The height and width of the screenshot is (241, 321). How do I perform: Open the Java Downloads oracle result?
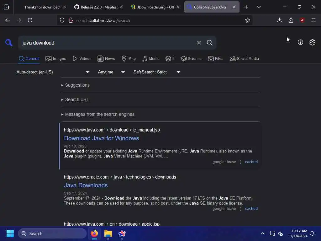point(86,185)
